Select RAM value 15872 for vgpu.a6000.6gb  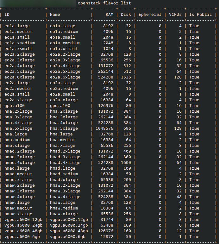107,237
